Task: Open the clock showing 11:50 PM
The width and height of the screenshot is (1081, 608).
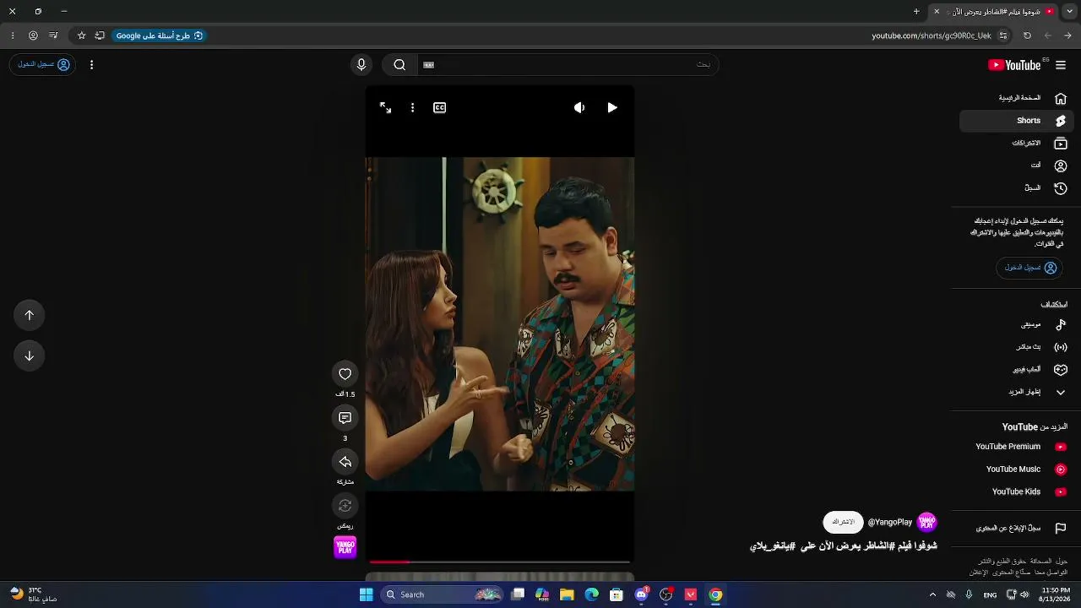Action: pyautogui.click(x=1056, y=594)
